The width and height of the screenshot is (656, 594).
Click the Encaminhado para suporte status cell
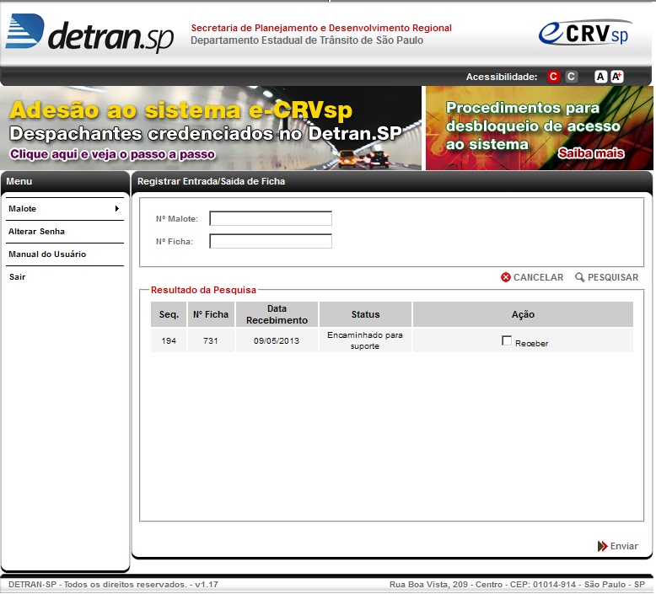pos(365,340)
